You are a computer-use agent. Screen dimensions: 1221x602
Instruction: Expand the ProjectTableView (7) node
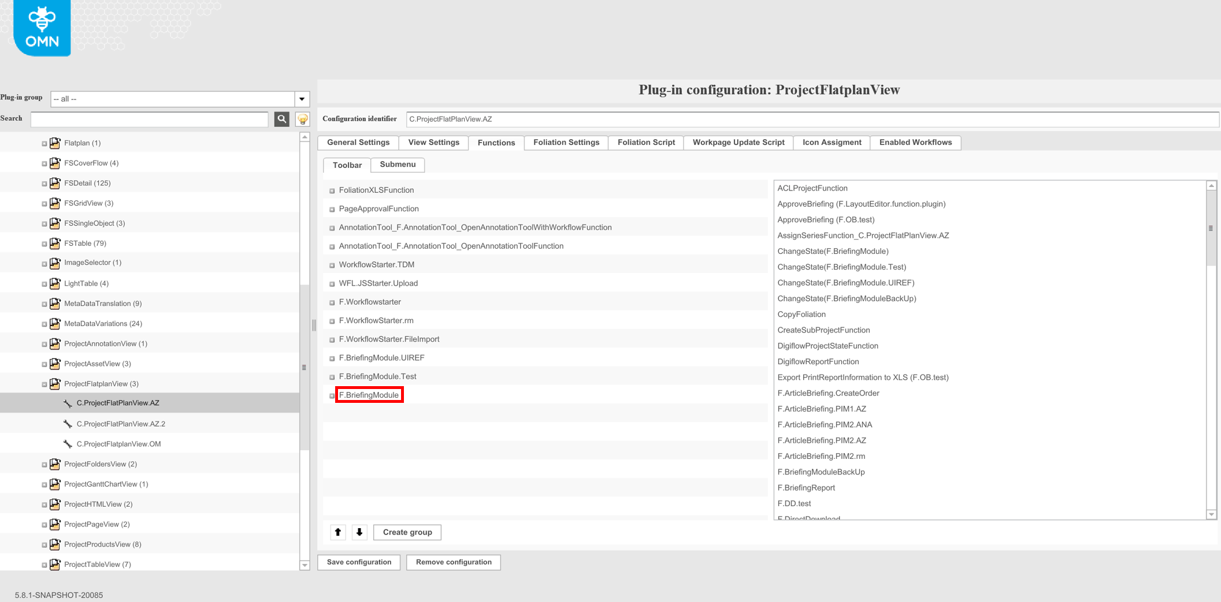[44, 565]
